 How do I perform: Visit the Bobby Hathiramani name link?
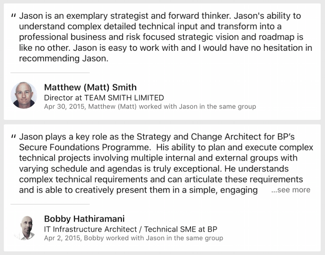pos(84,219)
